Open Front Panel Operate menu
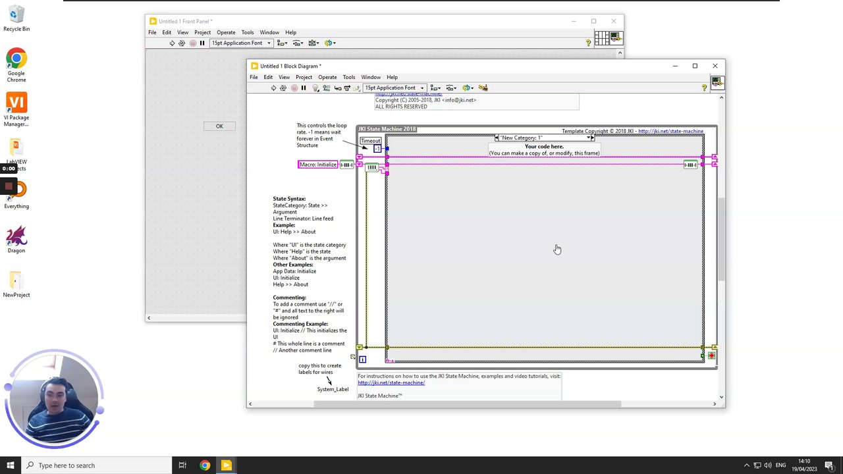The image size is (843, 474). (226, 32)
